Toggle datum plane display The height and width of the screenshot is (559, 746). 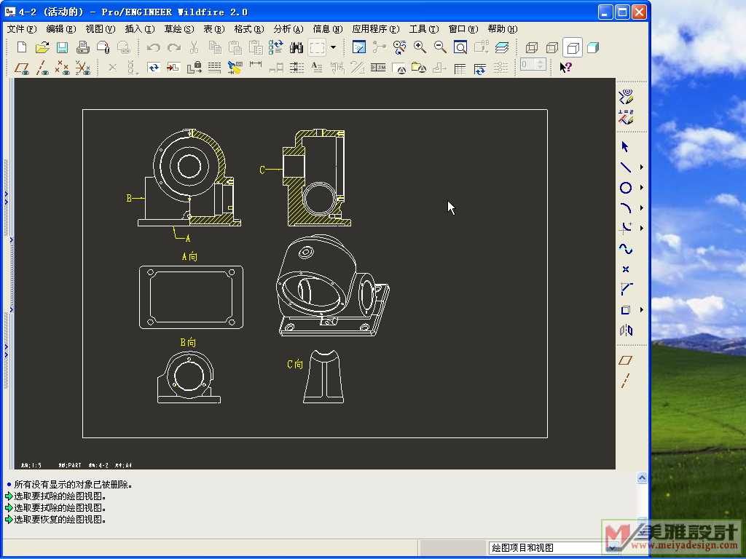click(x=22, y=68)
